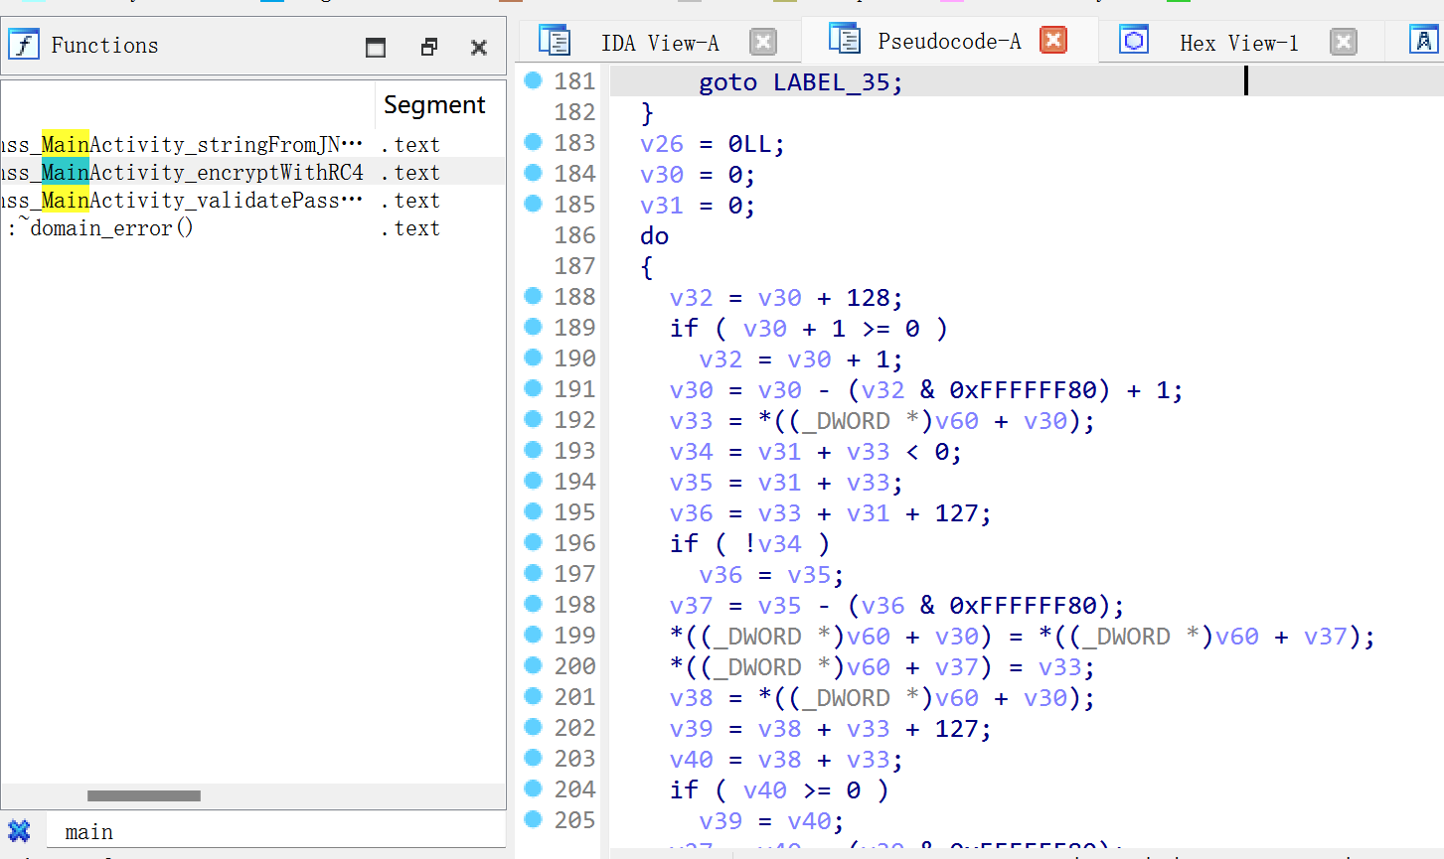The height and width of the screenshot is (859, 1444).
Task: Click the Functions panel horizontal scrollbar
Action: [144, 795]
